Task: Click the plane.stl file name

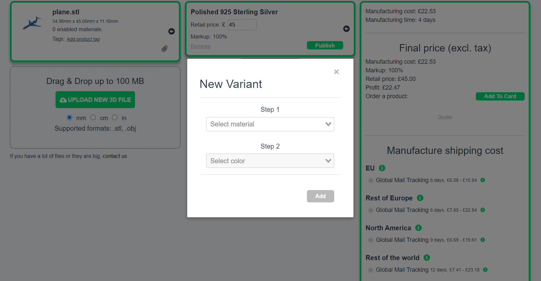Action: pyautogui.click(x=66, y=12)
